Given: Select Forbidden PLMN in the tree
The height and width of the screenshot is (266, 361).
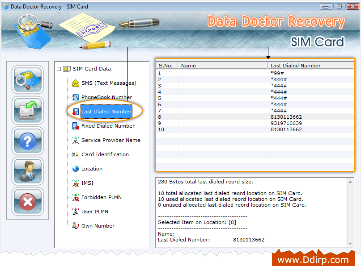Looking at the screenshot, I should (101, 197).
